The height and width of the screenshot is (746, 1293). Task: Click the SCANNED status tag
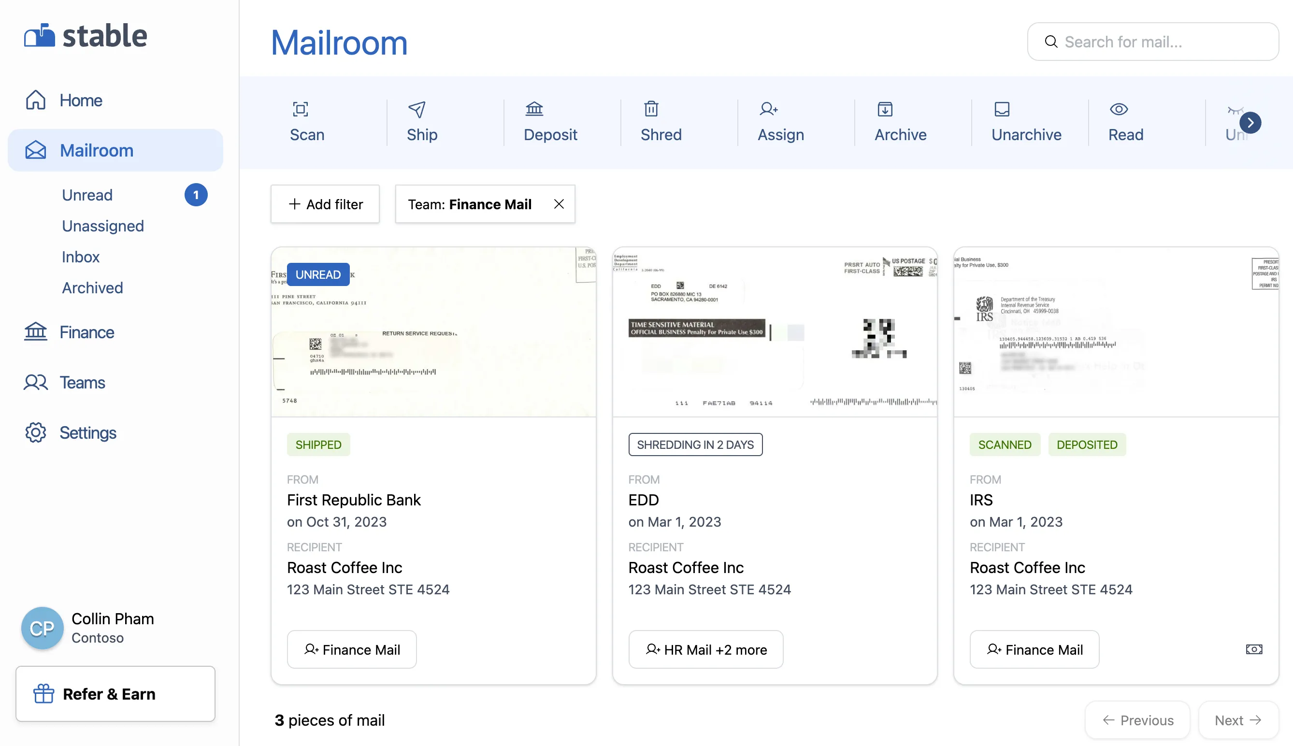[x=1005, y=444]
